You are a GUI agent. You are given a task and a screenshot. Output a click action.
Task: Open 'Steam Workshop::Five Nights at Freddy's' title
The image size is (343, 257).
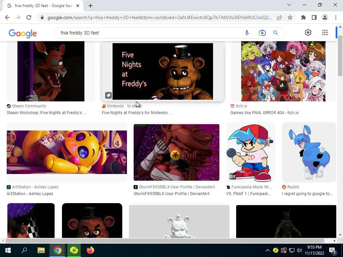(x=46, y=113)
